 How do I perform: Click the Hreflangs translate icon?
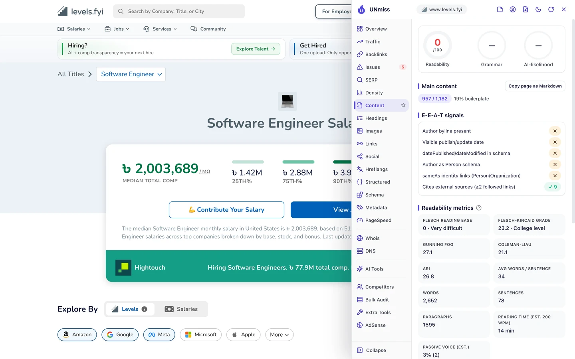pos(360,169)
